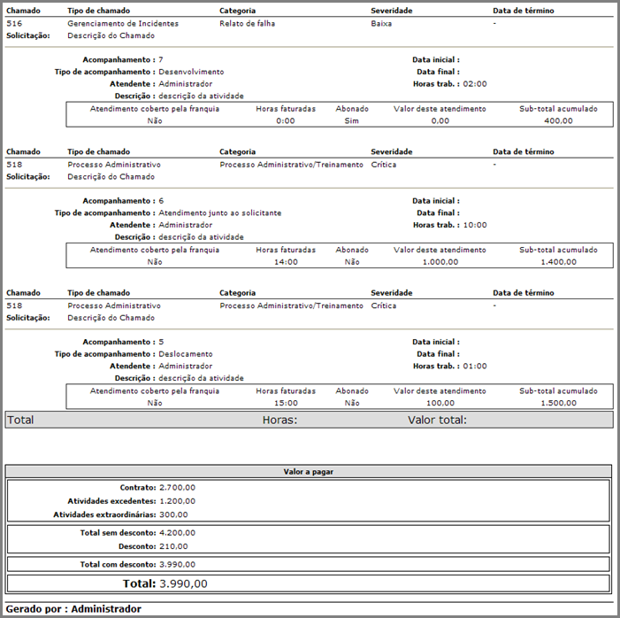Image resolution: width=620 pixels, height=618 pixels.
Task: Select the 'Deslocamento' follow-up type
Action: [185, 354]
